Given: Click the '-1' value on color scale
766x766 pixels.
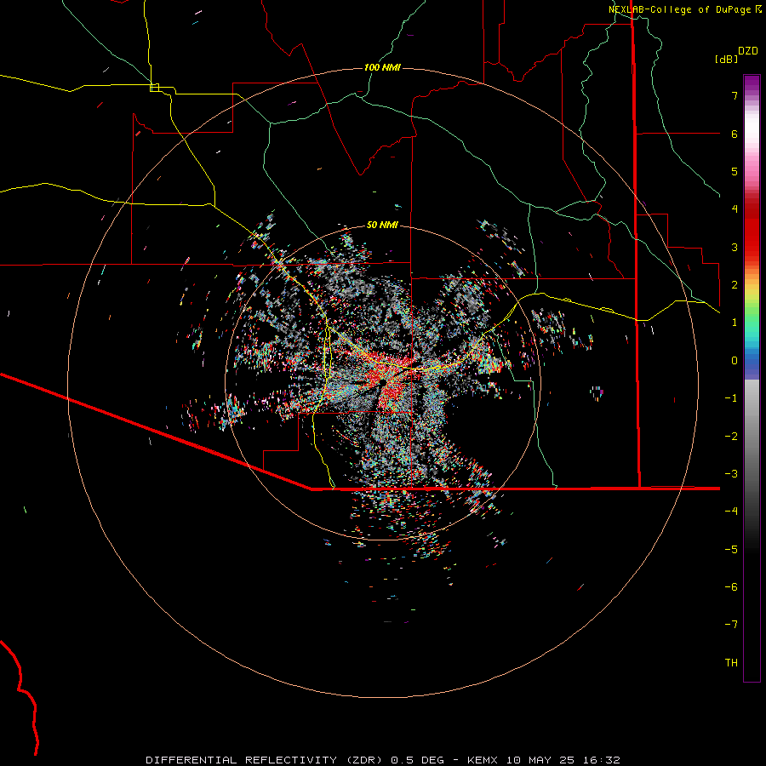Looking at the screenshot, I should [x=731, y=398].
